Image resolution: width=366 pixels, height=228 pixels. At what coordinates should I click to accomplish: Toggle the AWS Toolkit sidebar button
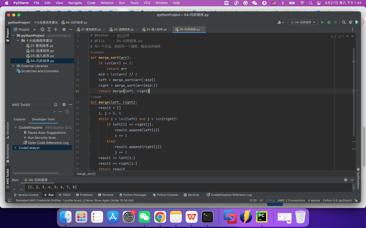8,179
